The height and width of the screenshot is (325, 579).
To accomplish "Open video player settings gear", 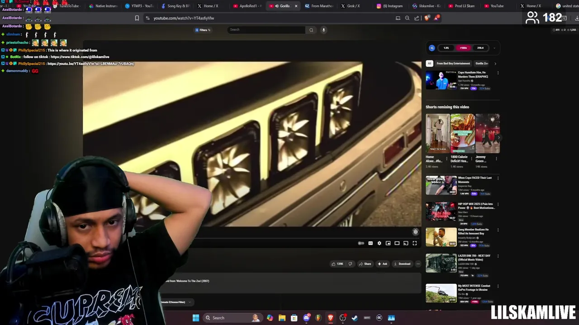I will coord(380,243).
